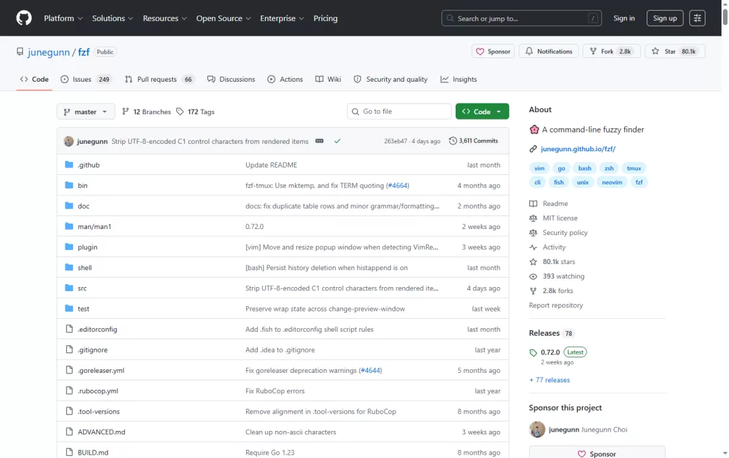This screenshot has height=458, width=729.
Task: Click the heart Sponsor button at top
Action: 493,51
